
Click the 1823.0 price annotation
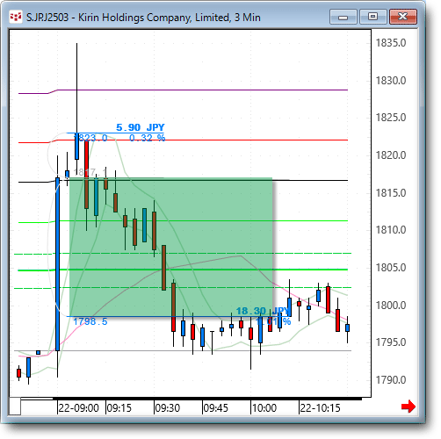point(90,138)
